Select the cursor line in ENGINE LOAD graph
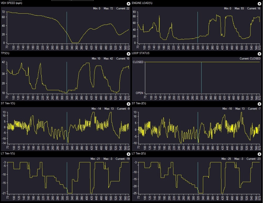The height and width of the screenshot is (203, 263). [x=198, y=26]
